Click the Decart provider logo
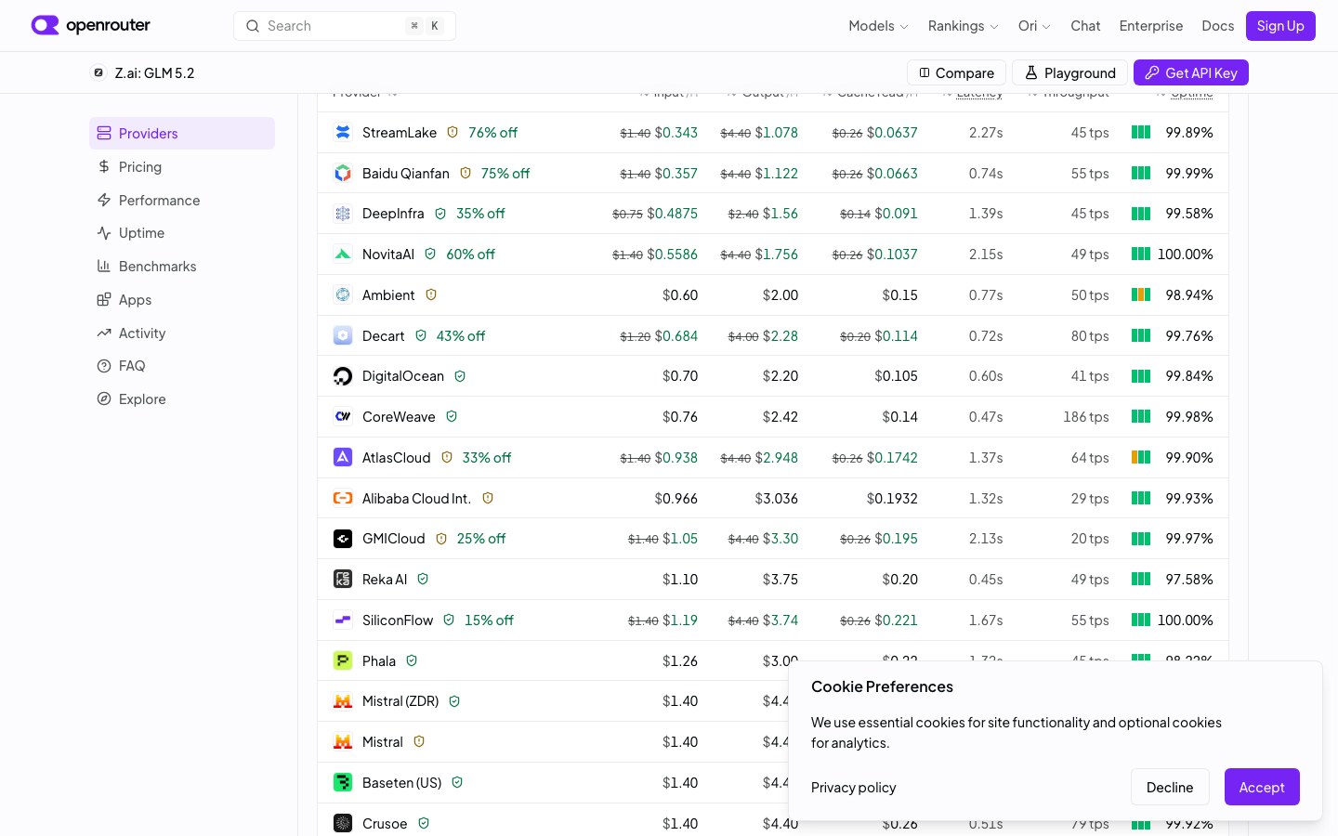Screen dimensions: 1338x836 point(343,335)
